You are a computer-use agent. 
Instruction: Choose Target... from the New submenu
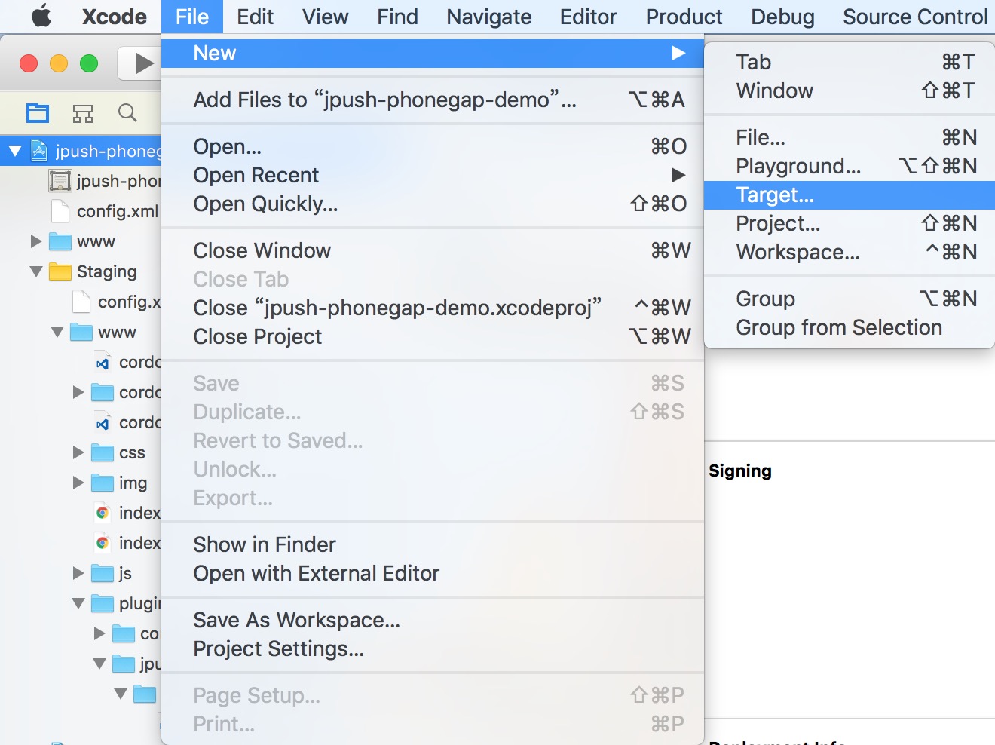(775, 195)
